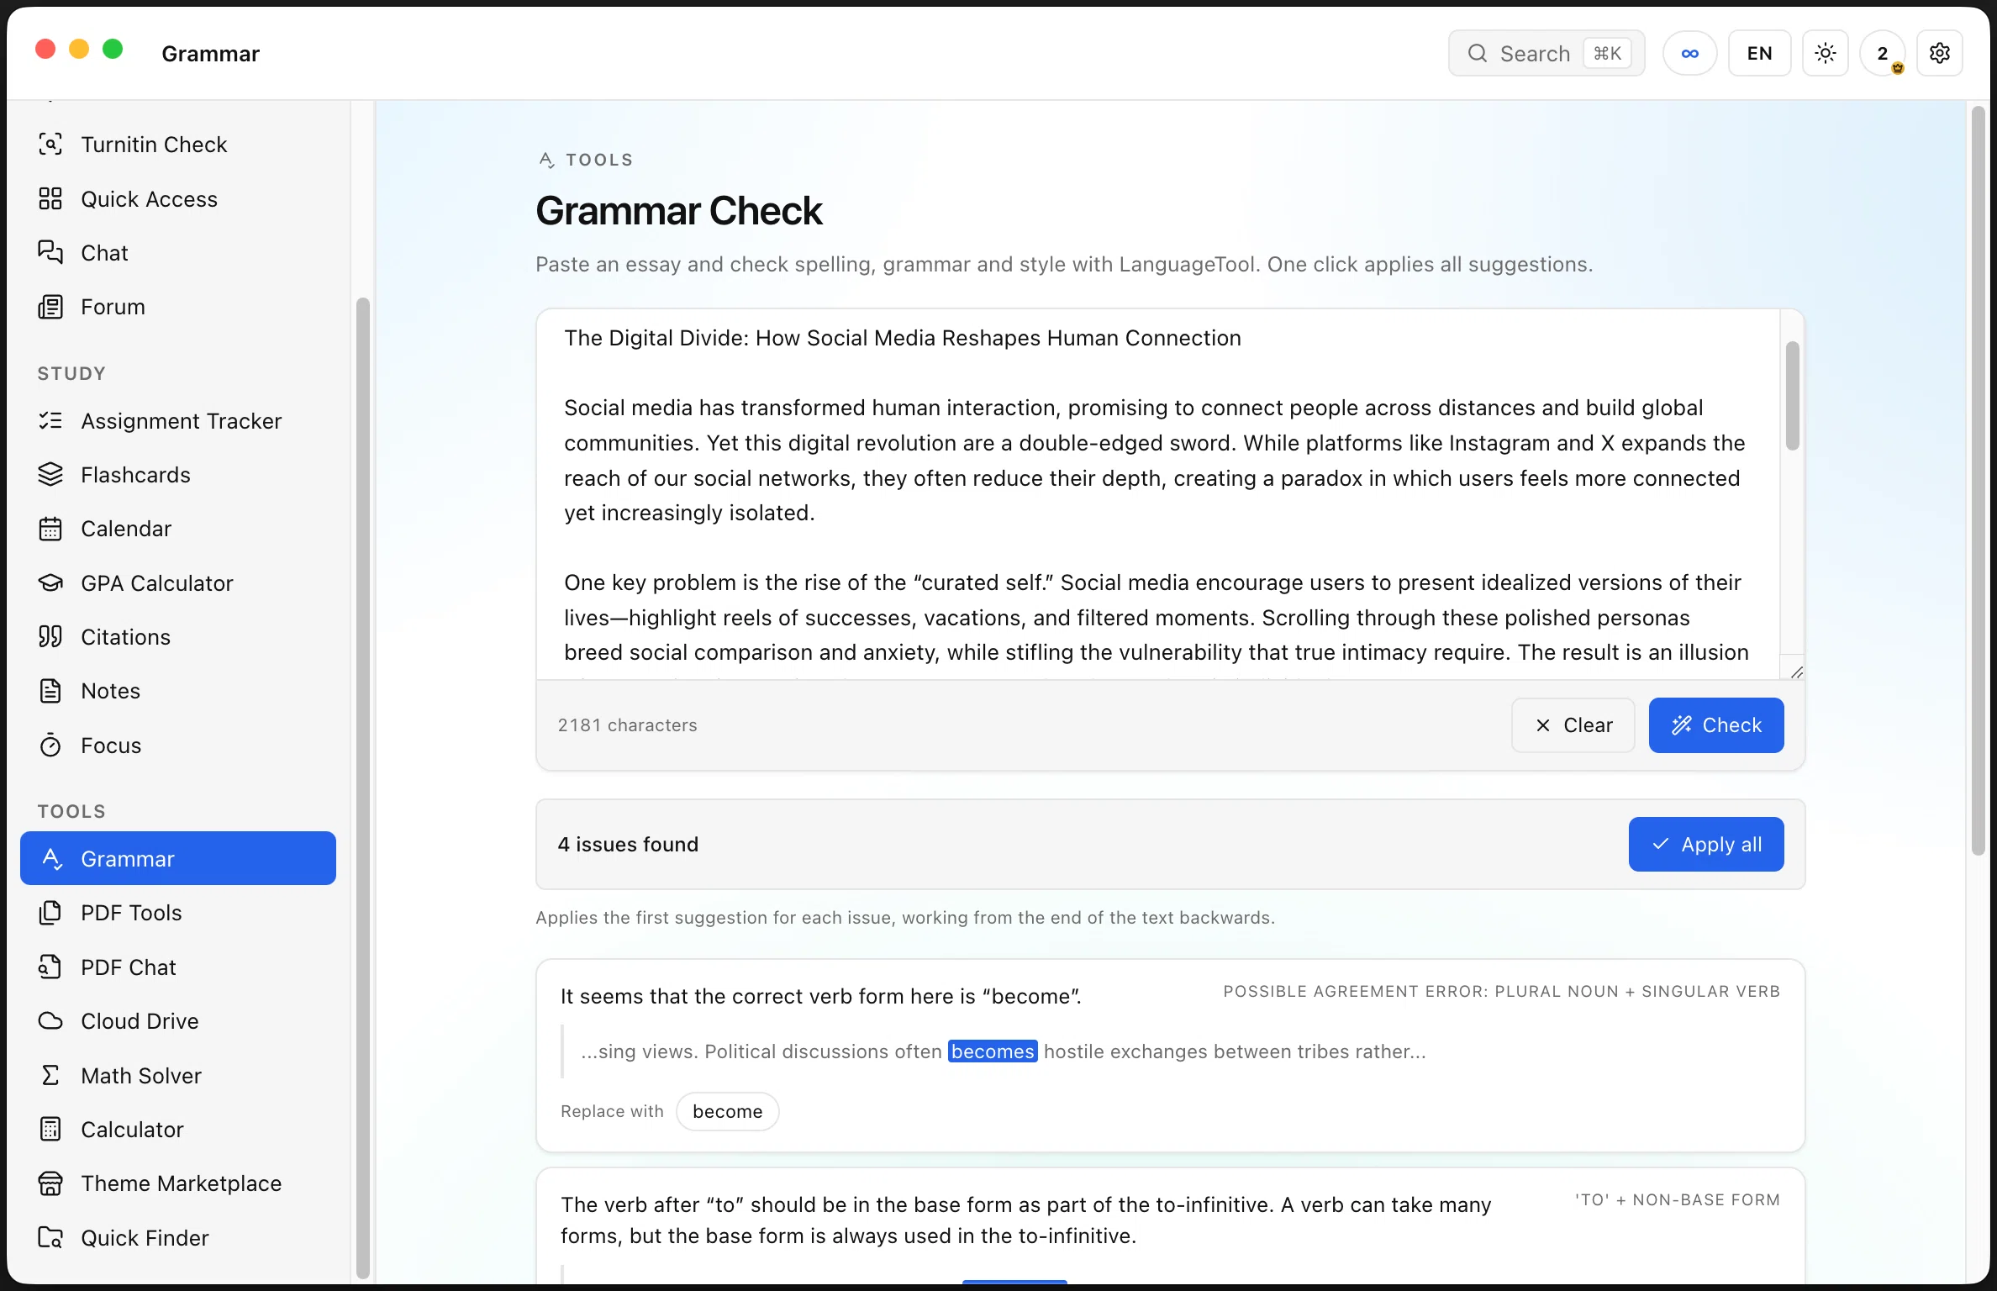
Task: Open Flashcards in the Study section
Action: click(x=177, y=475)
